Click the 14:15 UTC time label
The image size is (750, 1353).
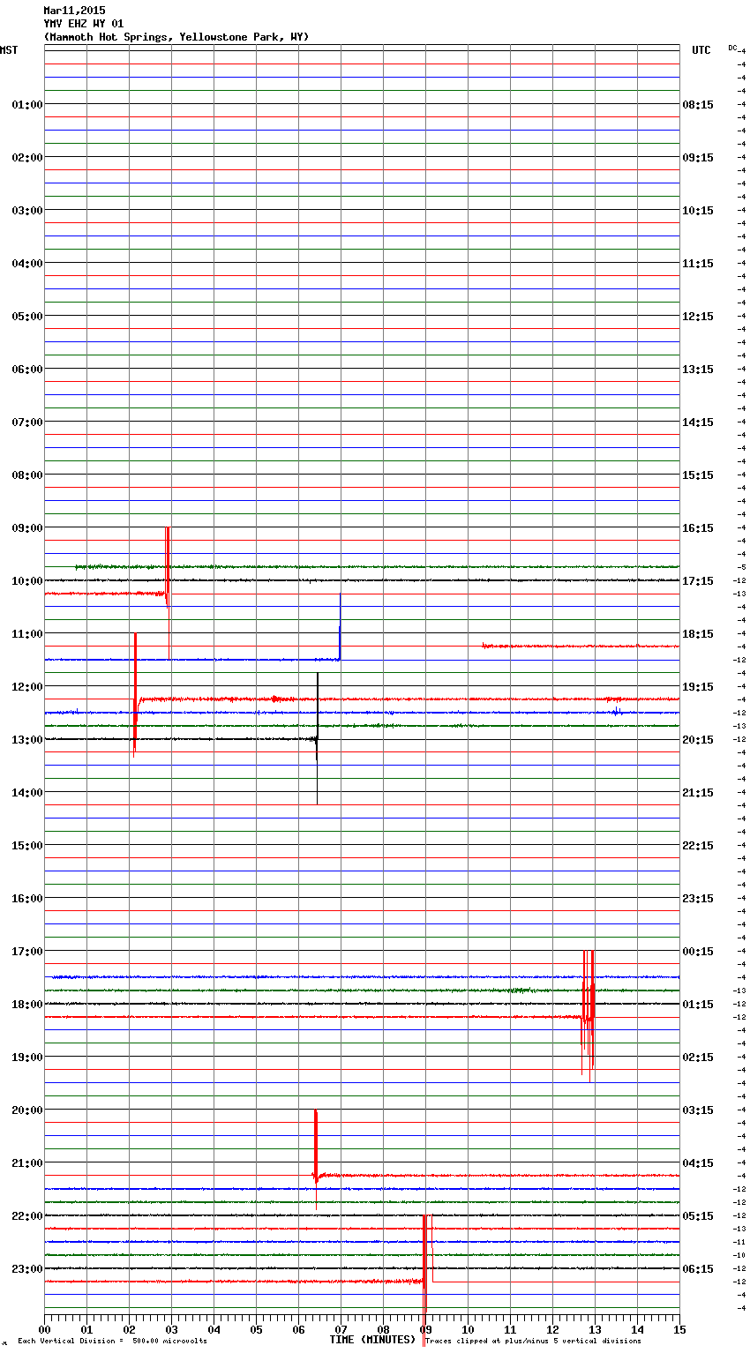(698, 422)
